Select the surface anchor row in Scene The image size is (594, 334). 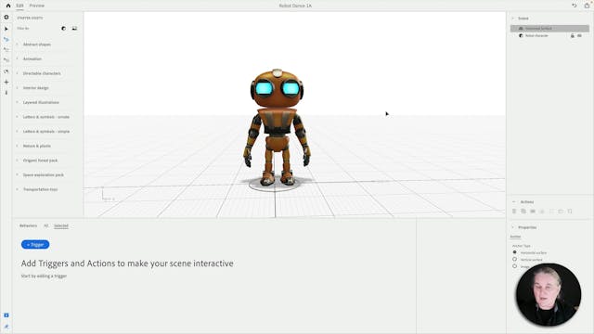[549, 29]
